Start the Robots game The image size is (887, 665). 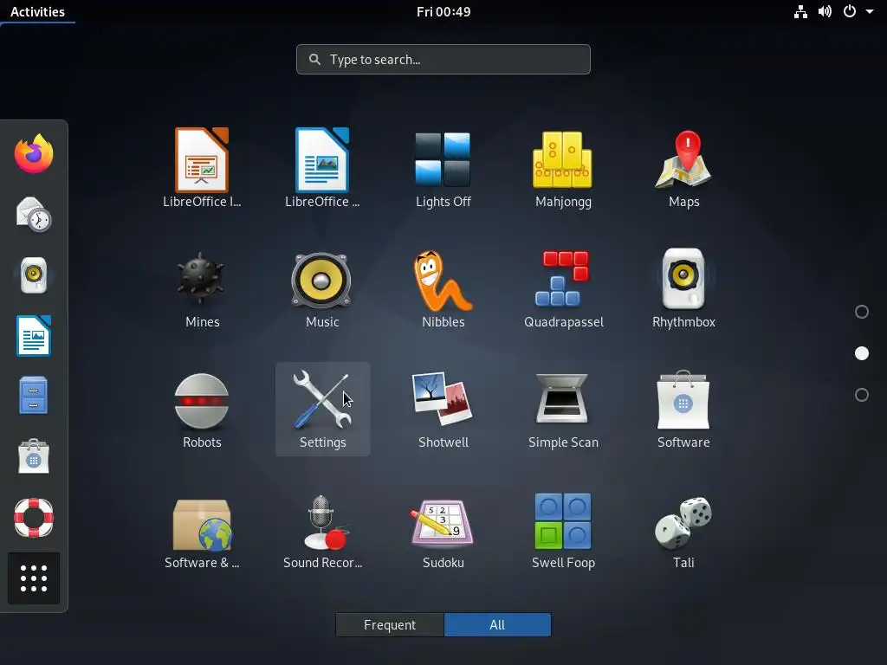point(202,409)
